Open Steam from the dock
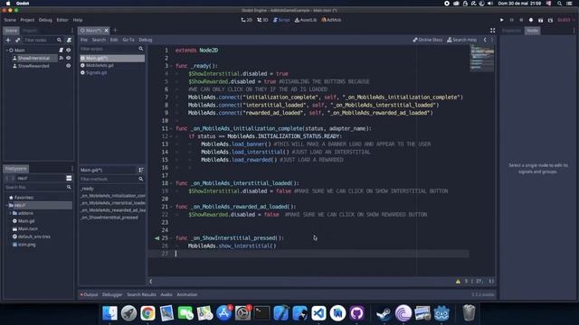 point(384,313)
